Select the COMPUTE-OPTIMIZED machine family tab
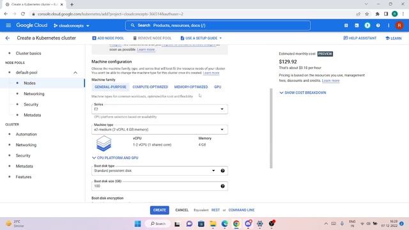 pyautogui.click(x=150, y=87)
